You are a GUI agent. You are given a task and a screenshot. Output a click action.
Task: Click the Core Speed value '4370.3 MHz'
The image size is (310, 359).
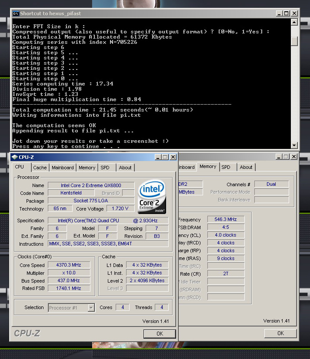[x=69, y=265]
